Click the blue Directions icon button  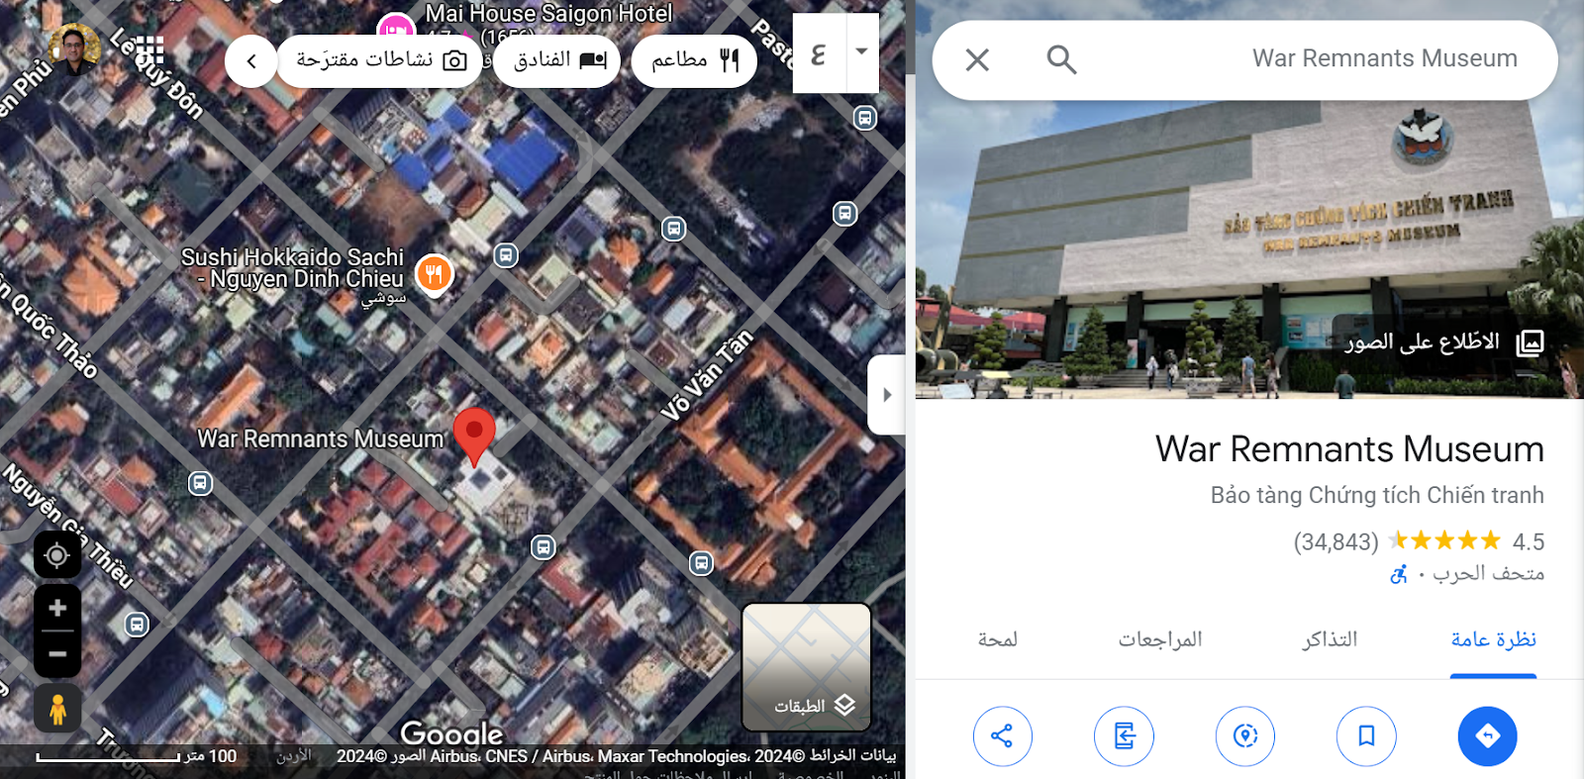click(x=1487, y=736)
